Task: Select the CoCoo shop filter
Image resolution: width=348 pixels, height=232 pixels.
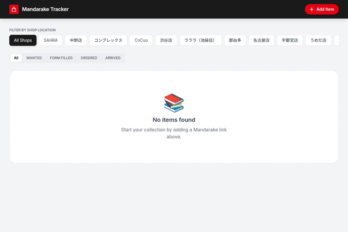Action: [141, 40]
